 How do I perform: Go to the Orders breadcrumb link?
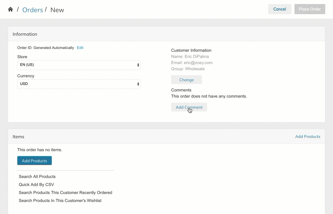pos(32,10)
